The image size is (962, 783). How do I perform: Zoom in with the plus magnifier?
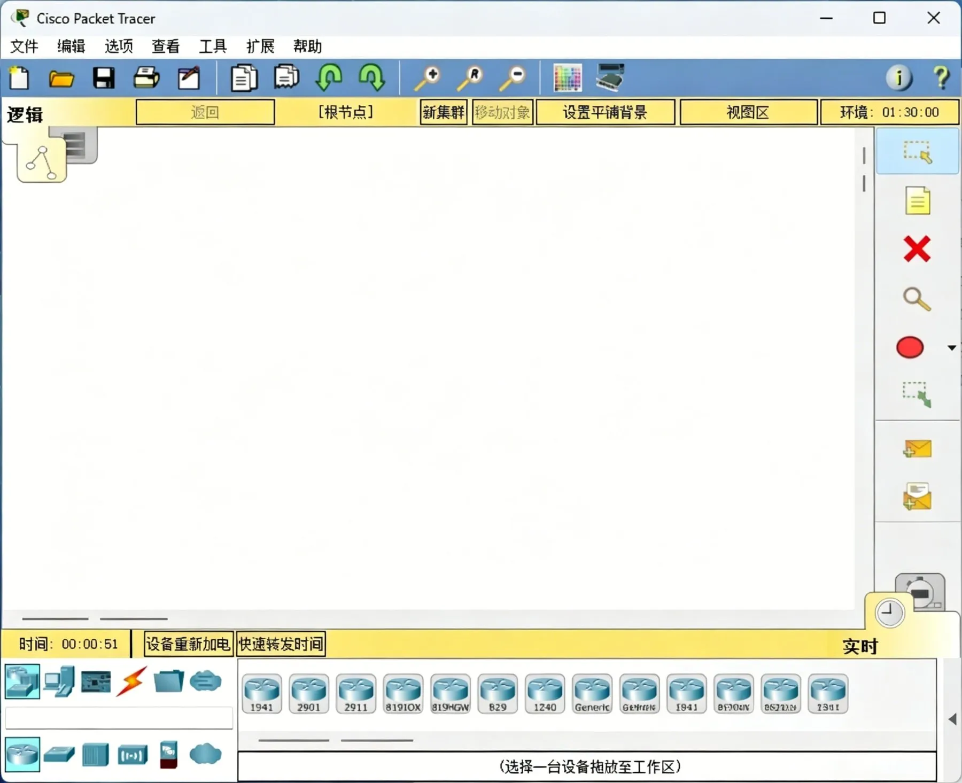click(x=428, y=78)
